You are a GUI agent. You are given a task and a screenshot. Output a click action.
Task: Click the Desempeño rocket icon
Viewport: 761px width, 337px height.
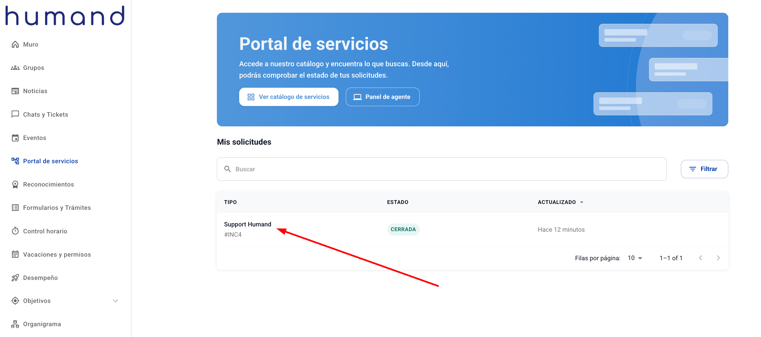(15, 278)
